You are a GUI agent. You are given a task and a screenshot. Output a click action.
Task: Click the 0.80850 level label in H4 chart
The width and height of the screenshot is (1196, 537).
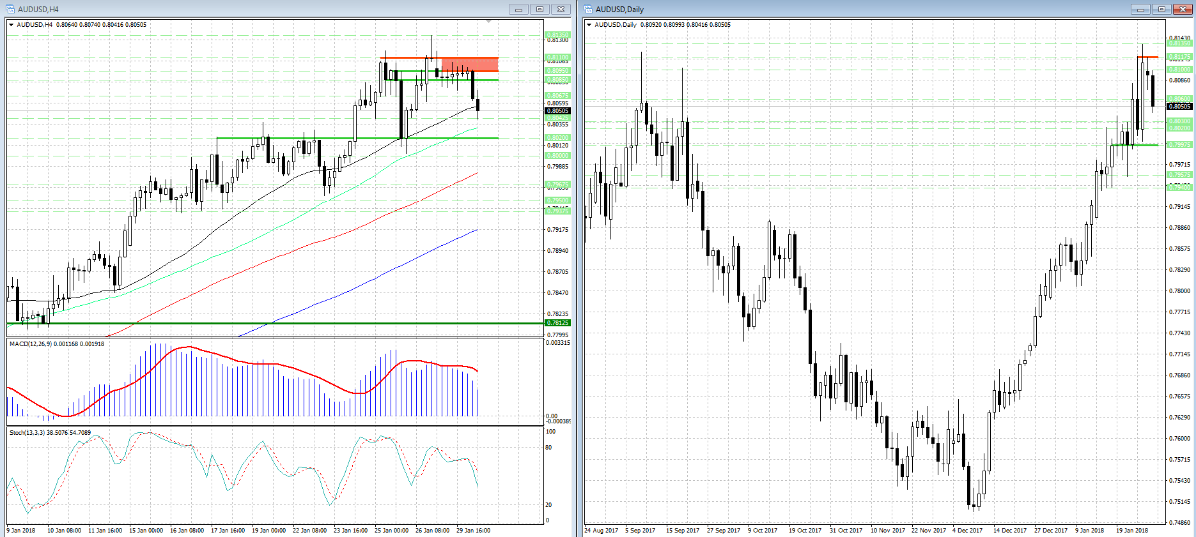[x=557, y=80]
